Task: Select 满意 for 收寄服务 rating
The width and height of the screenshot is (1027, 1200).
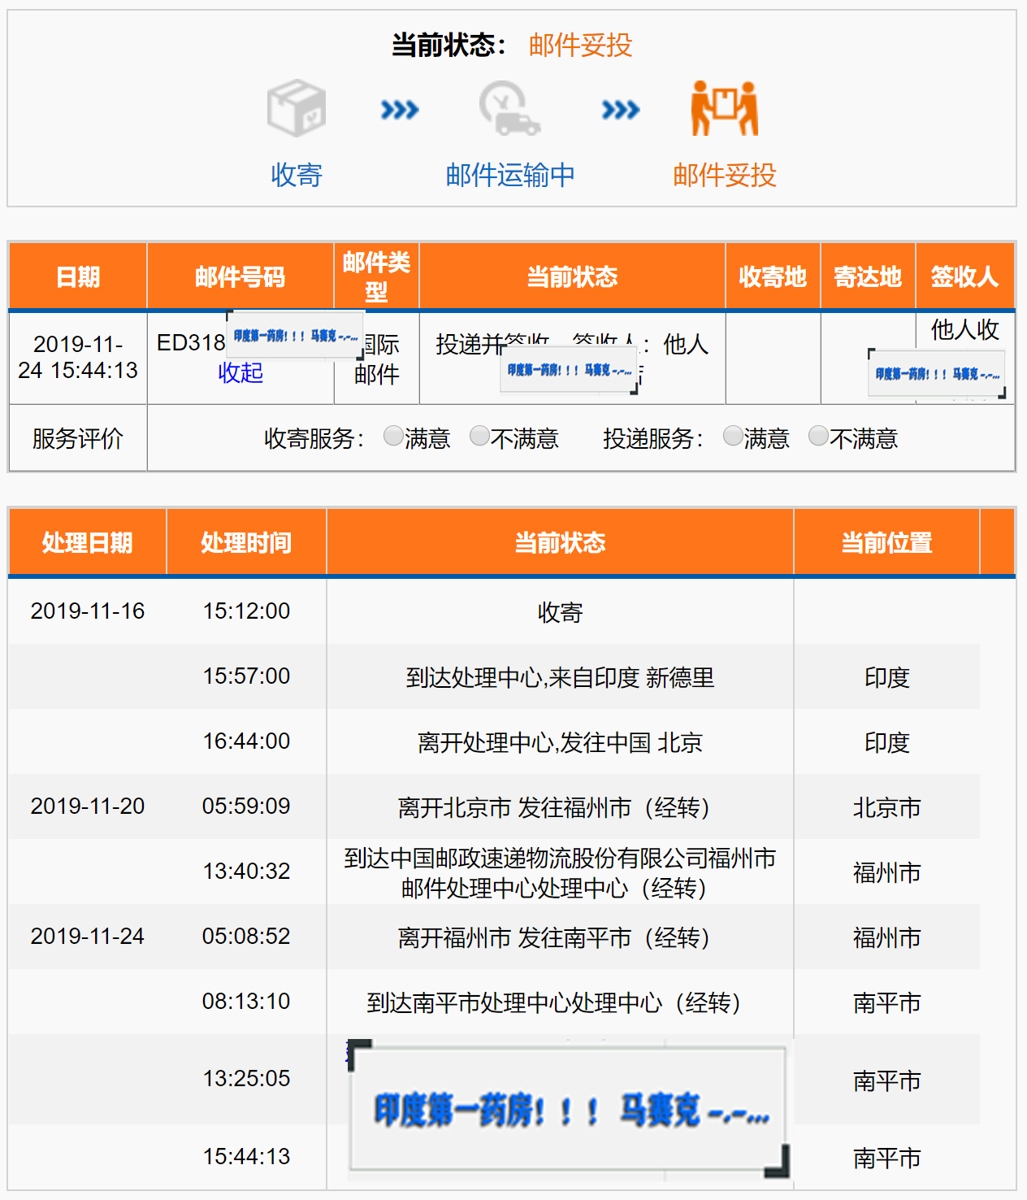Action: click(x=393, y=437)
